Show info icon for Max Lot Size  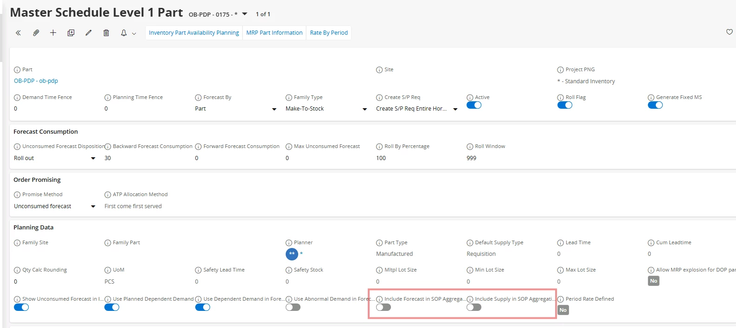click(x=560, y=270)
